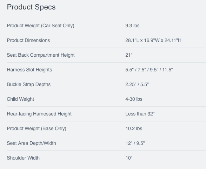Click the harness slot heights values
Viewport: 206px width, 169px height.
[149, 70]
